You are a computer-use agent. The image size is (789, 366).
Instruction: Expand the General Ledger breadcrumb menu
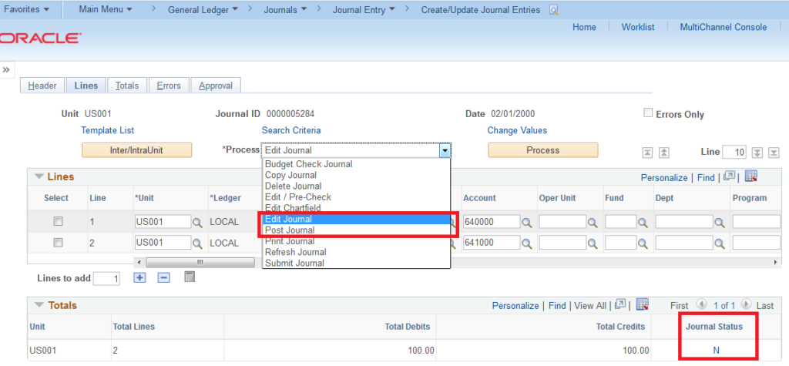pyautogui.click(x=203, y=10)
